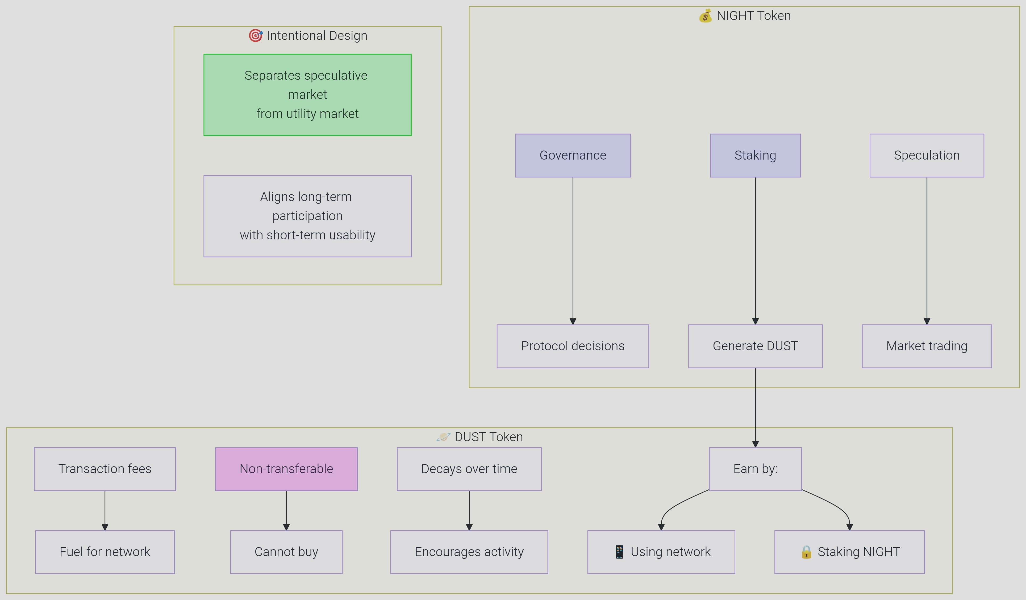Select the Market trading node
Screen dimensions: 1026x600
927,346
